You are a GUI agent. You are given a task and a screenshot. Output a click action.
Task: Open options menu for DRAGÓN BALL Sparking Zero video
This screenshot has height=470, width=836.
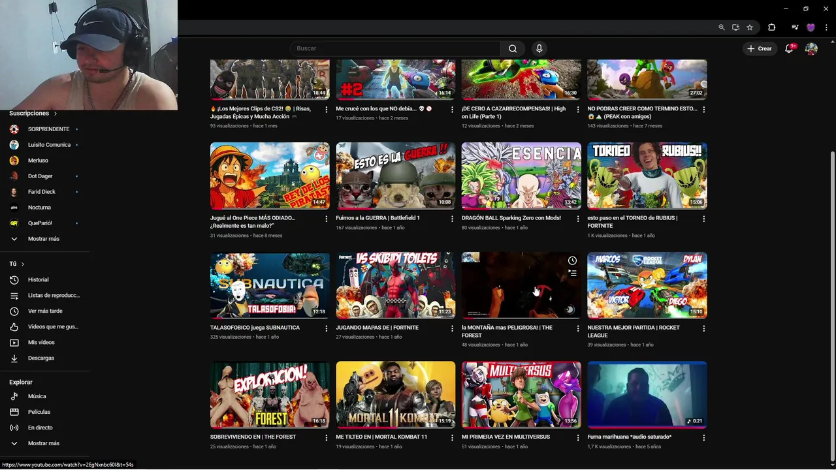point(577,219)
